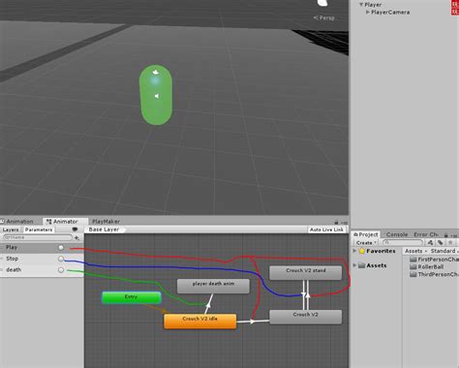Select the Favorites star folder

click(x=377, y=251)
